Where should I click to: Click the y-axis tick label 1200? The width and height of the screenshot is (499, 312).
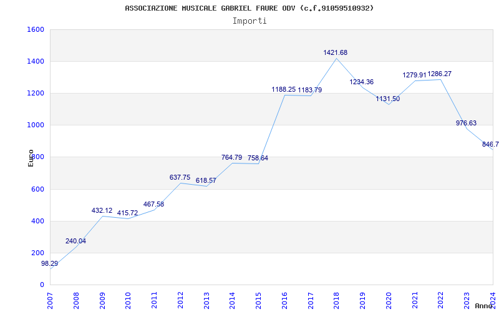(x=36, y=93)
